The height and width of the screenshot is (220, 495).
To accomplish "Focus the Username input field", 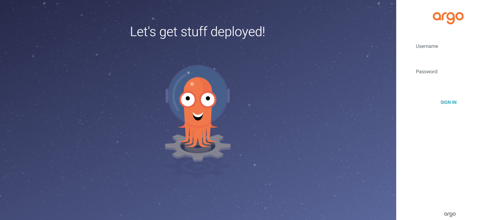I will click(x=448, y=54).
